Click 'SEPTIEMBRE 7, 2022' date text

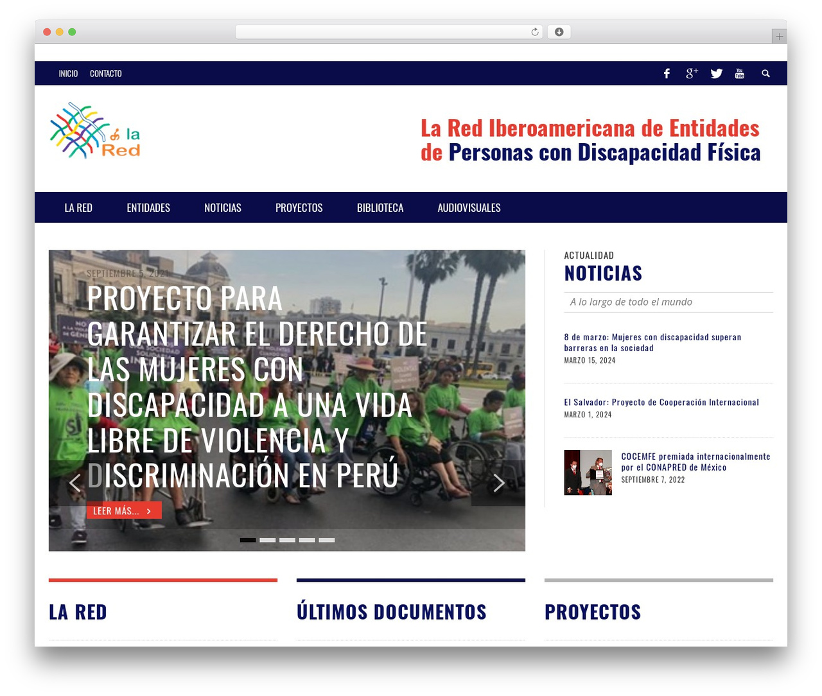click(653, 480)
